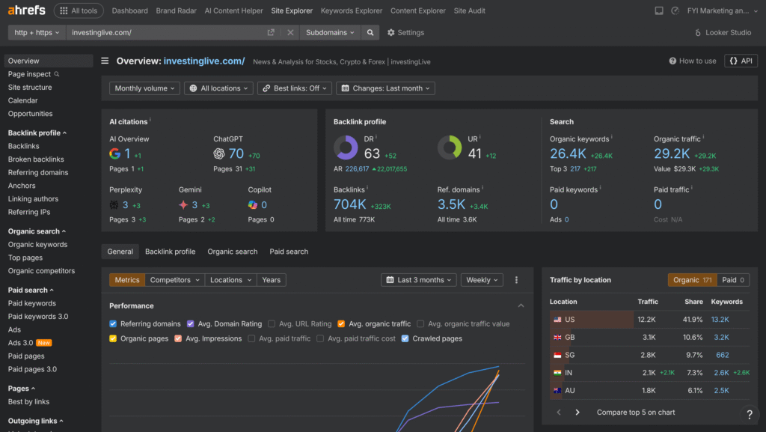Viewport: 766px width, 432px height.
Task: Open the Subdomains mode dropdown
Action: (x=330, y=32)
